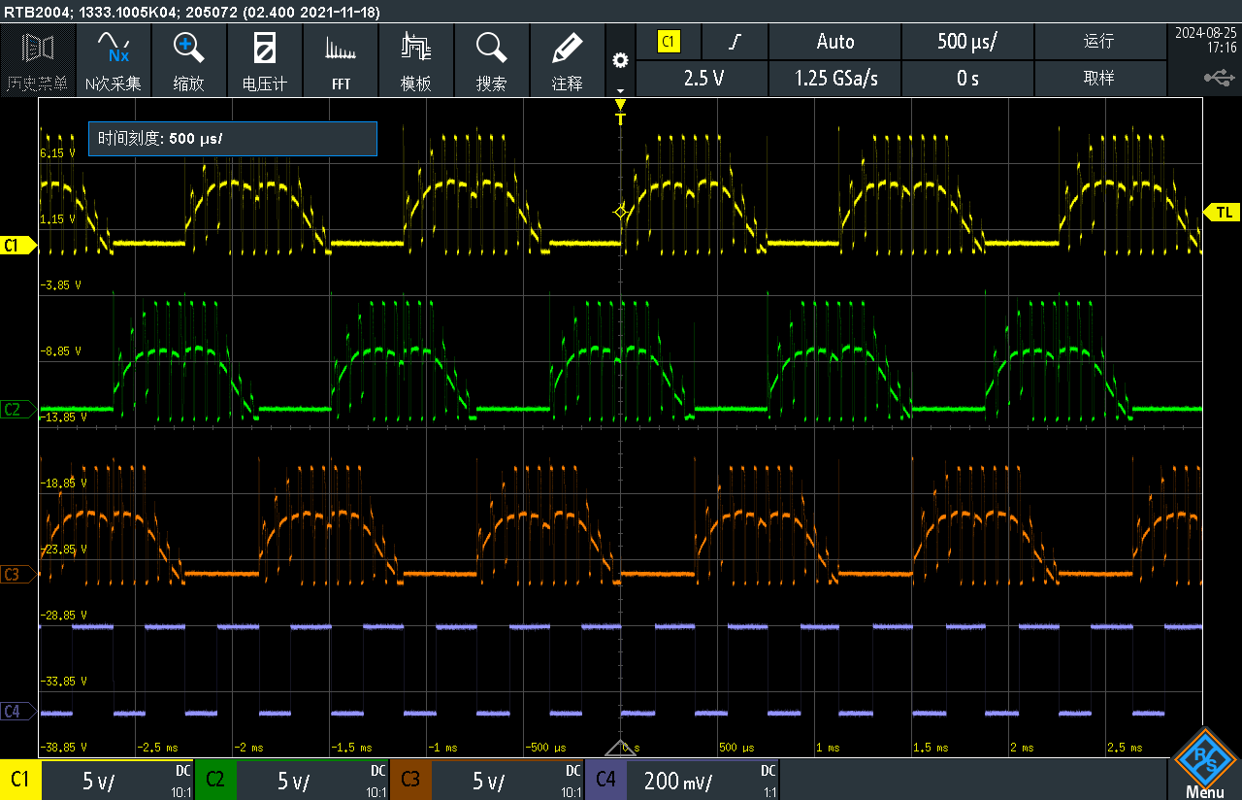Toggle channel C4 via purple label
Screen dimensions: 1242x800
tap(605, 780)
